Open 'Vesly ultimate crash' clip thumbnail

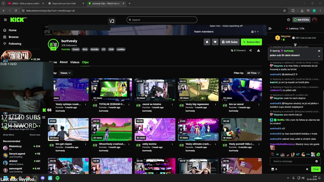(198, 129)
